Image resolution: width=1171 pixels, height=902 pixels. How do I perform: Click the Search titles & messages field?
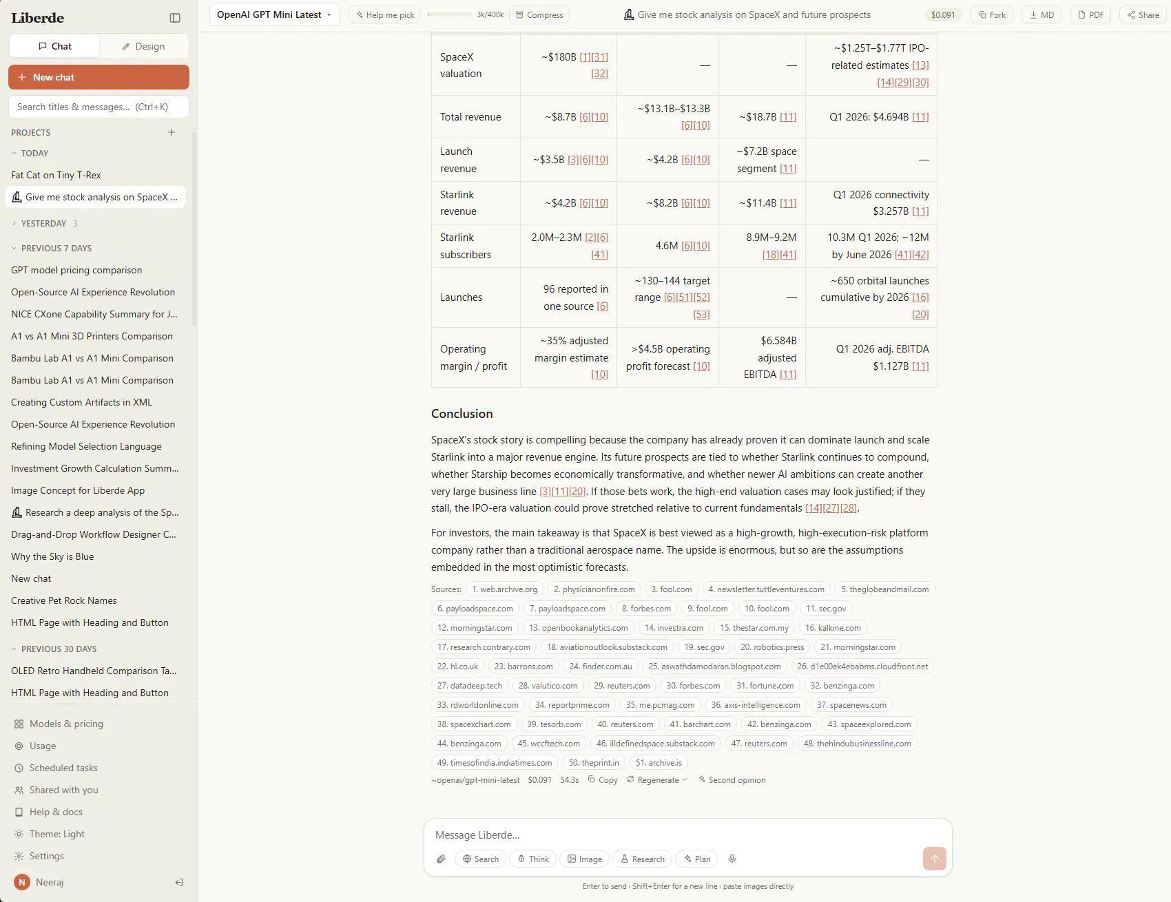pyautogui.click(x=99, y=107)
